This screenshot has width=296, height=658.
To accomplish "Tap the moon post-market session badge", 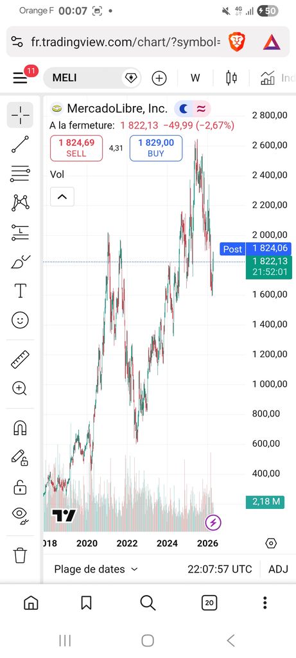I will coord(183,109).
